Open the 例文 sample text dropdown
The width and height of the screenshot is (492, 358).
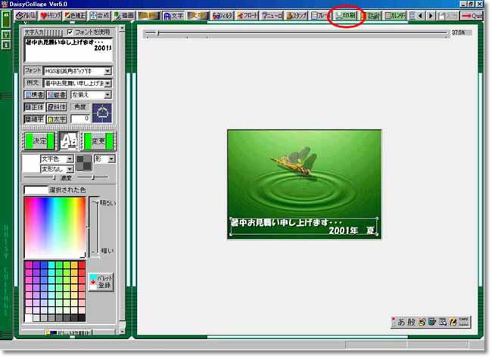coord(108,82)
